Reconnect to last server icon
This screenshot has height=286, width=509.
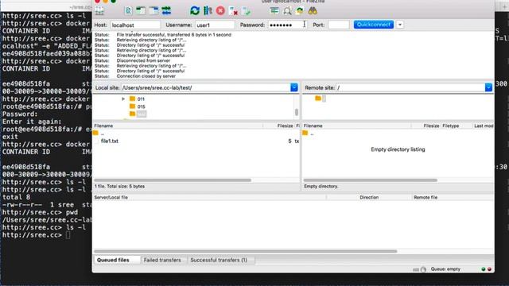point(246,11)
